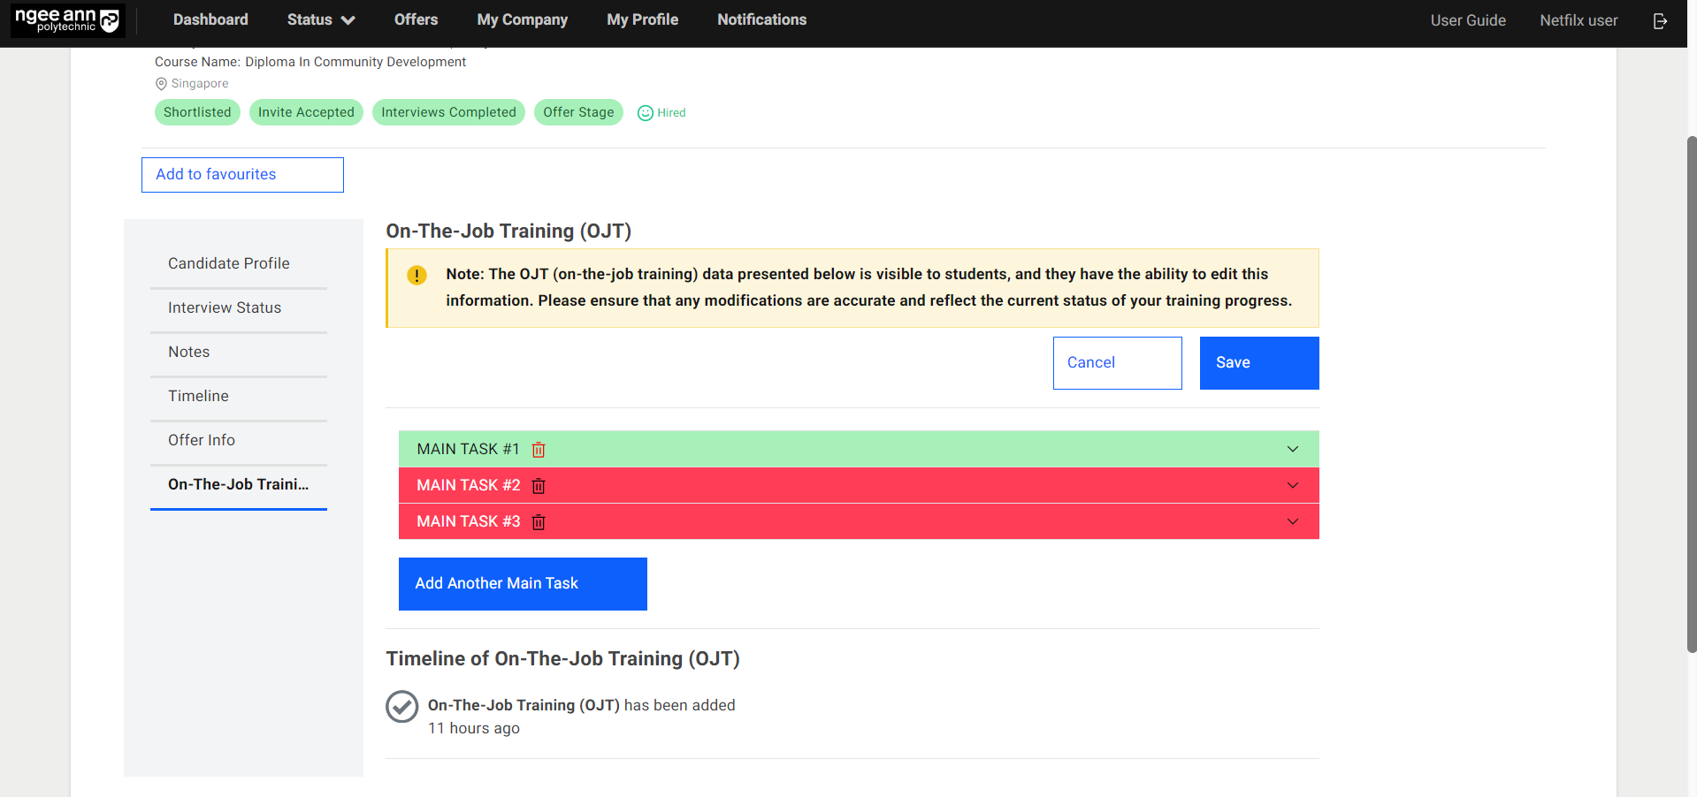Click the Singapore location pin icon
Screen dimensions: 1697x797
[x=161, y=84]
